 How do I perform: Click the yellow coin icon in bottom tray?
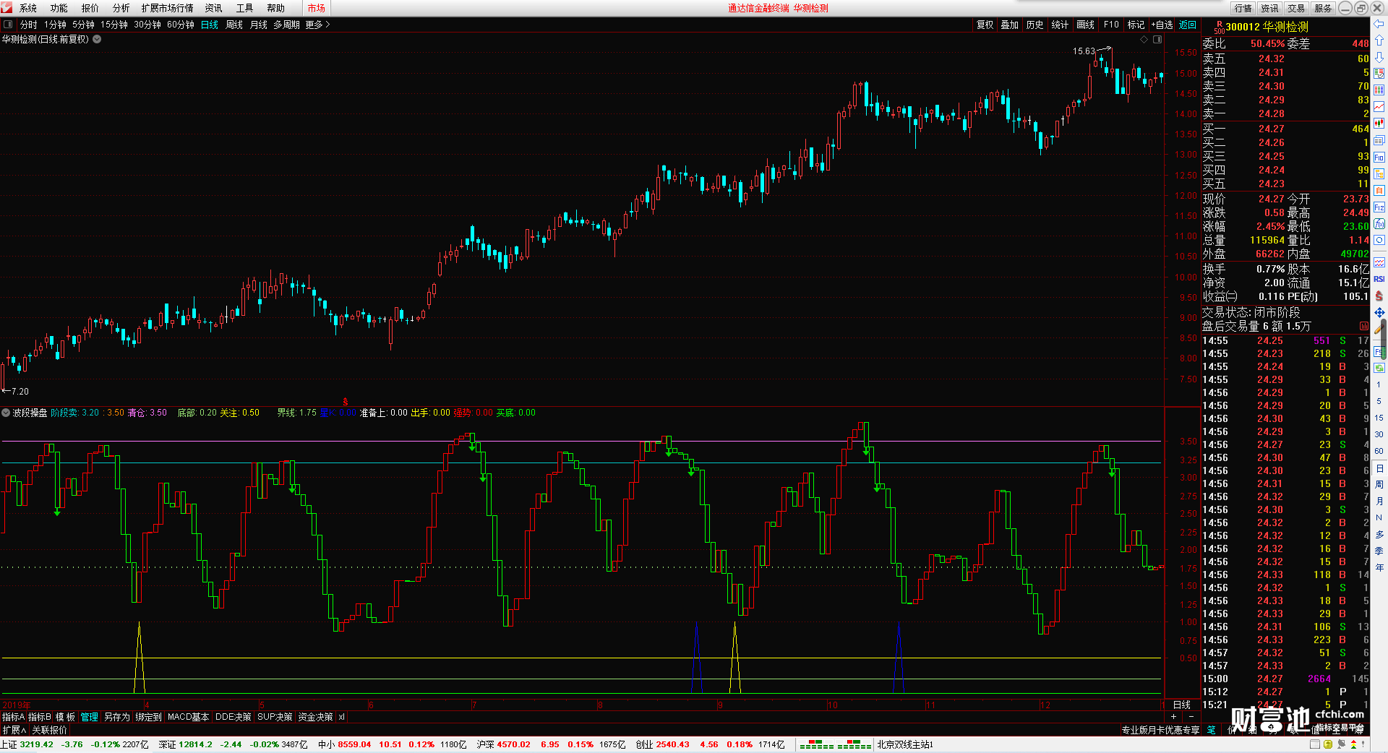coord(1328,744)
